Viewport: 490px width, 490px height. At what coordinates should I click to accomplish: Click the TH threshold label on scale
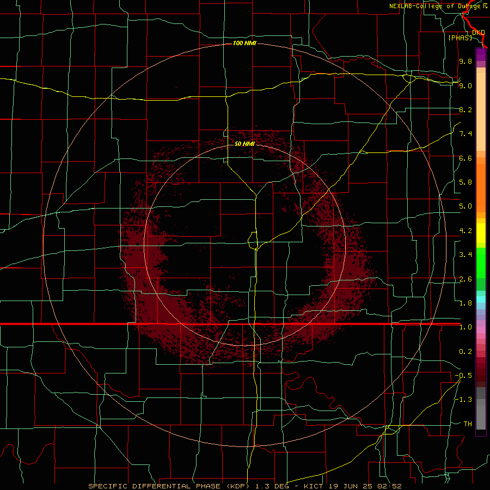tap(468, 424)
